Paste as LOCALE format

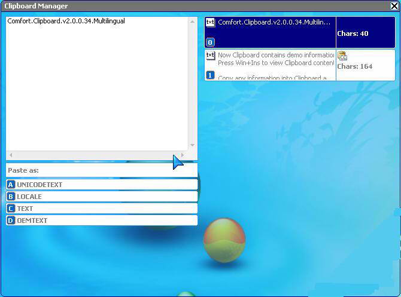(102, 197)
